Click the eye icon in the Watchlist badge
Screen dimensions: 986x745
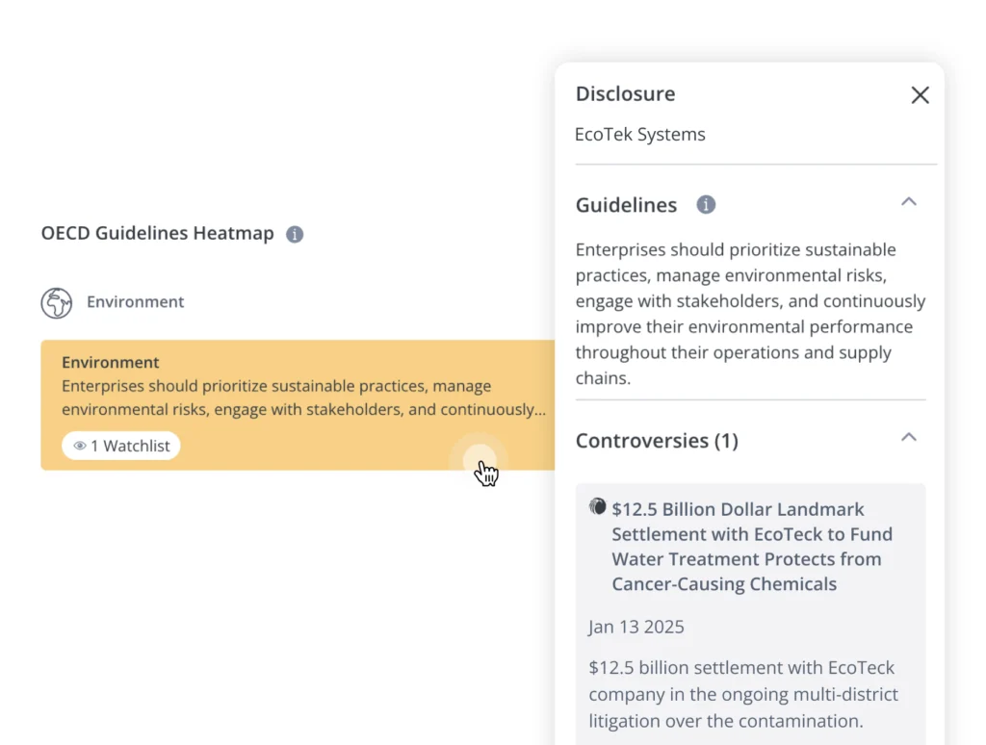pos(80,446)
